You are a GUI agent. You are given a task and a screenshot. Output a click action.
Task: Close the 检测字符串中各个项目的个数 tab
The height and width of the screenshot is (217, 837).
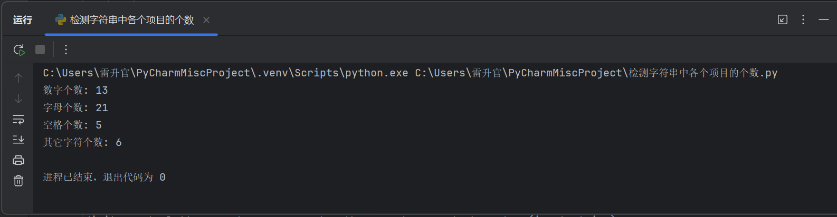tap(206, 20)
